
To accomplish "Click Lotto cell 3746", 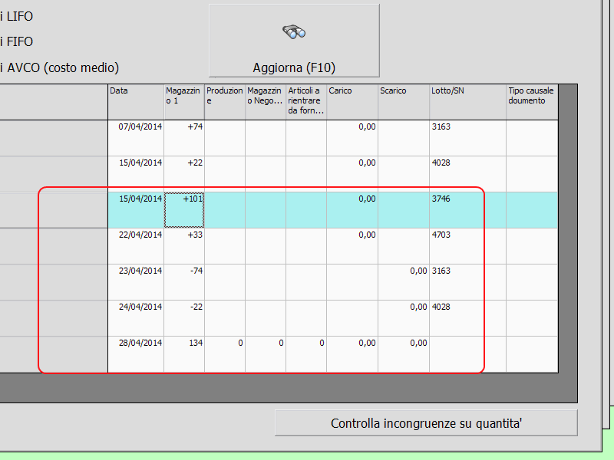I will point(467,210).
